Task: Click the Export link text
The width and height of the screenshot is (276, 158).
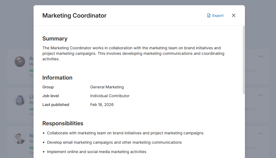Action: coord(218,16)
